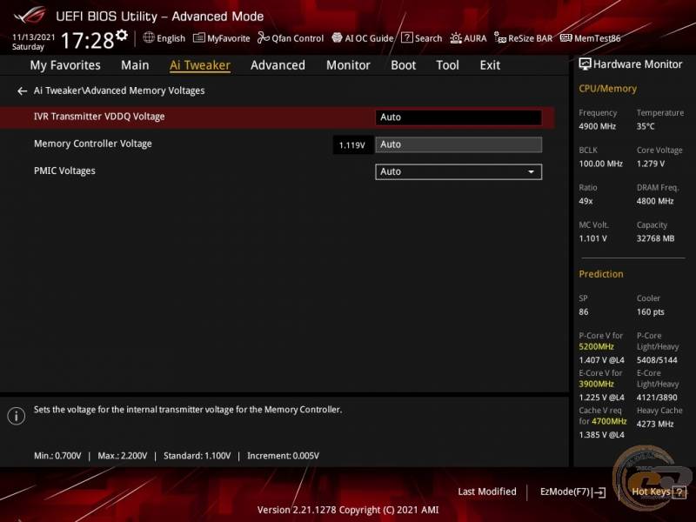
Task: Click the 11/13/2021 date text
Action: pos(34,37)
